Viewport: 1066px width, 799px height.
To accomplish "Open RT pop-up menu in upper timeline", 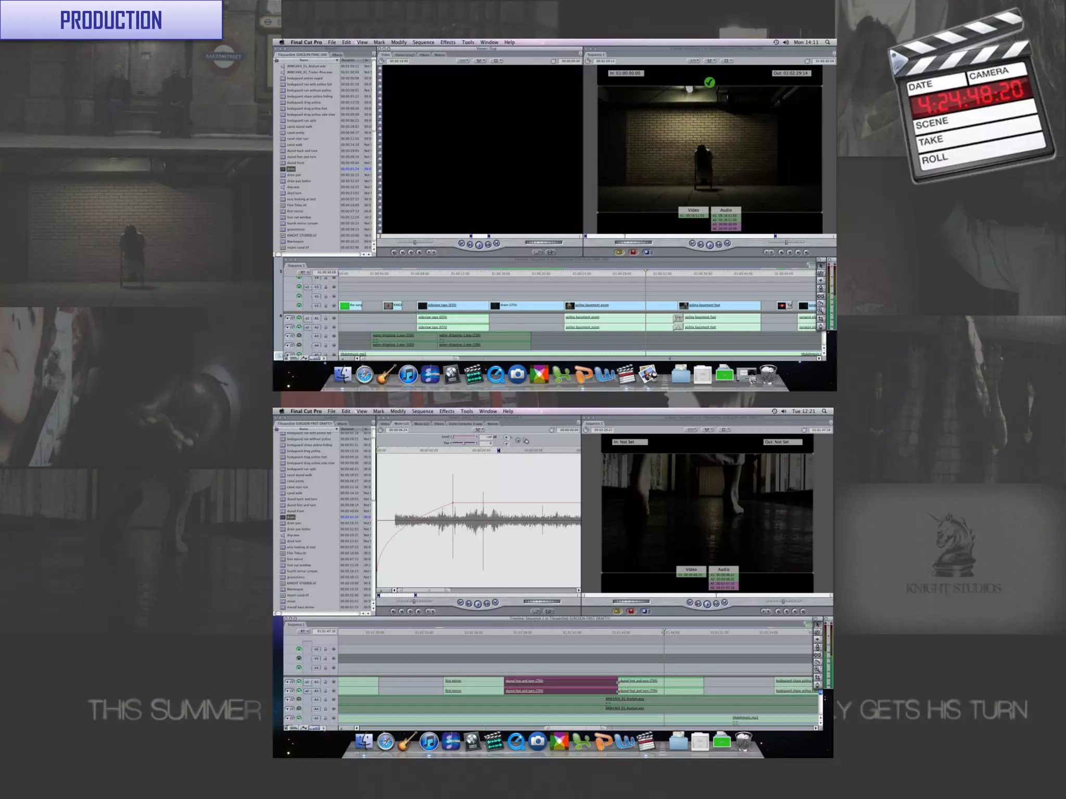I will click(x=303, y=272).
